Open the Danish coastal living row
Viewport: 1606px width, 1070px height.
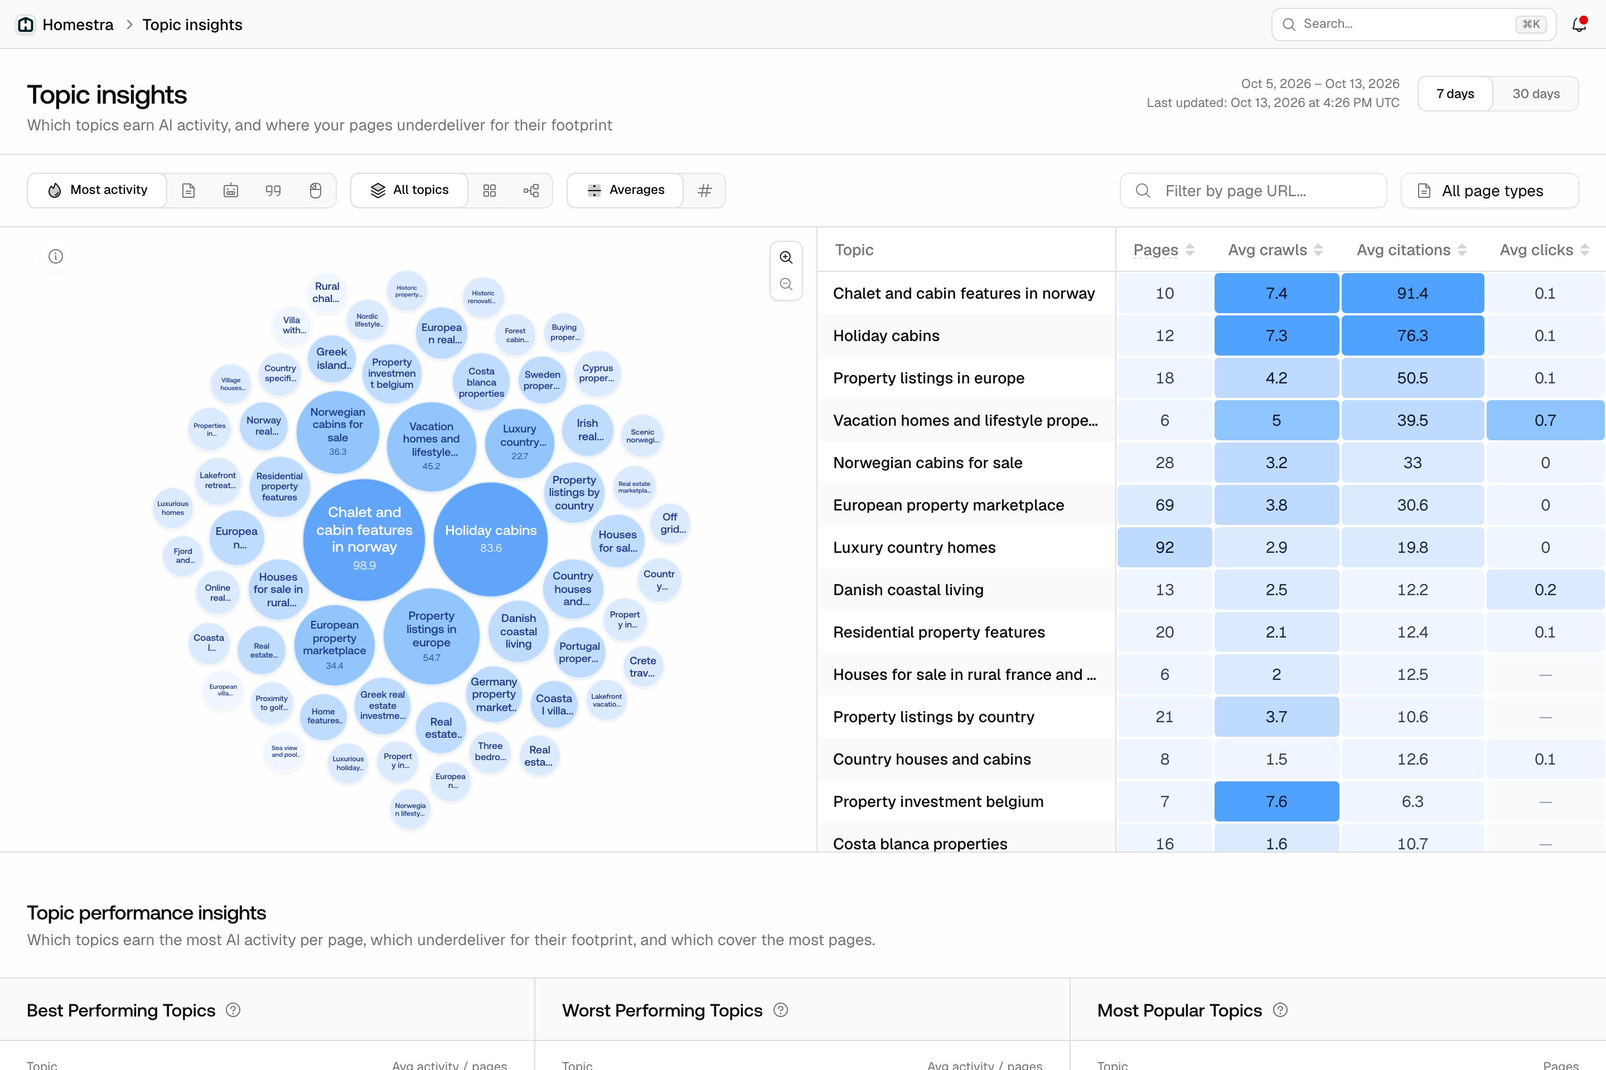pos(1211,590)
